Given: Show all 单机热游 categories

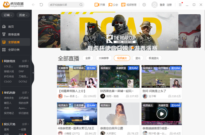Looking at the screenshot, I should coord(25,93).
